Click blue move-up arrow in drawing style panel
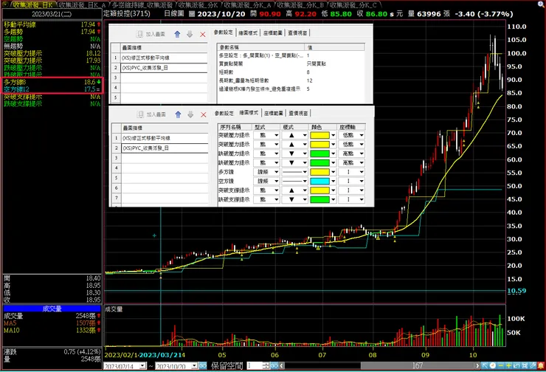This screenshot has width=546, height=372. (x=178, y=114)
